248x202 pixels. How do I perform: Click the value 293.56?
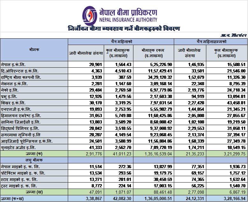pos(125,173)
